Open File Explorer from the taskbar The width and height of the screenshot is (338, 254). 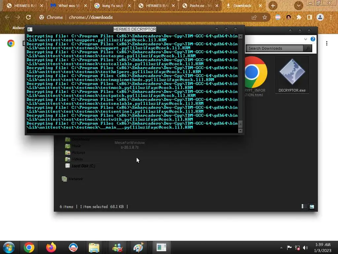pos(94,247)
